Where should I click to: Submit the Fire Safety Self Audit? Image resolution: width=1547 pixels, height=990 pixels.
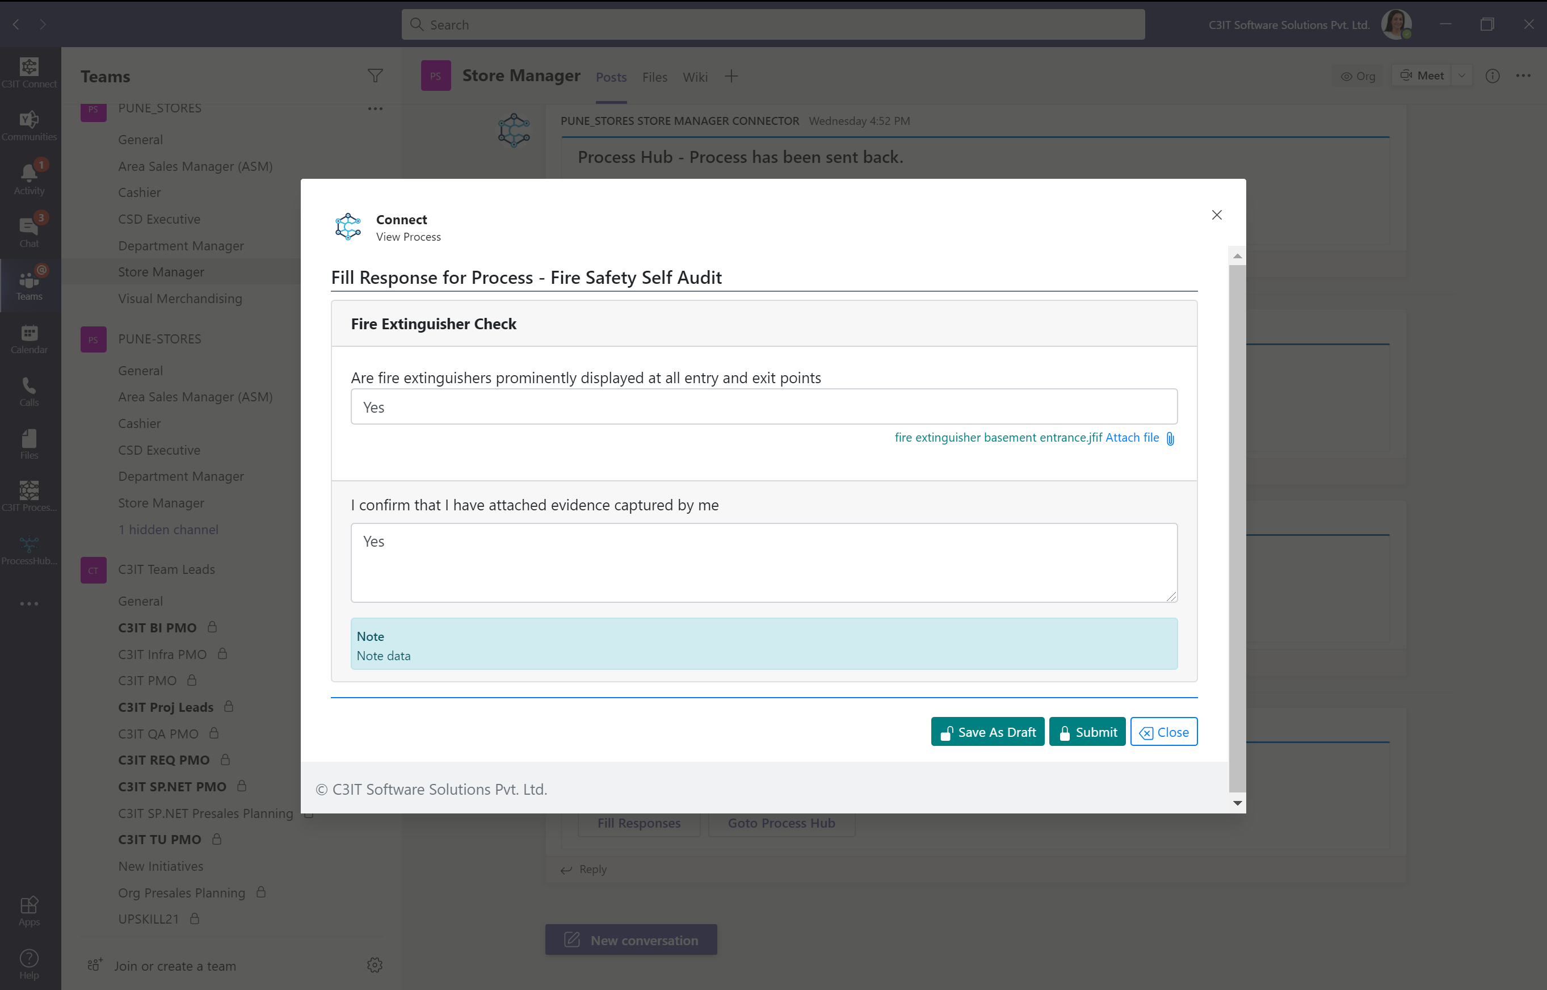click(x=1087, y=732)
